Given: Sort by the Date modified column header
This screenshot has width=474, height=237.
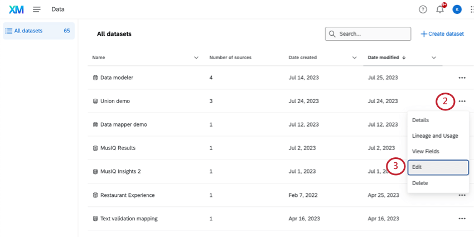Looking at the screenshot, I should pyautogui.click(x=384, y=57).
